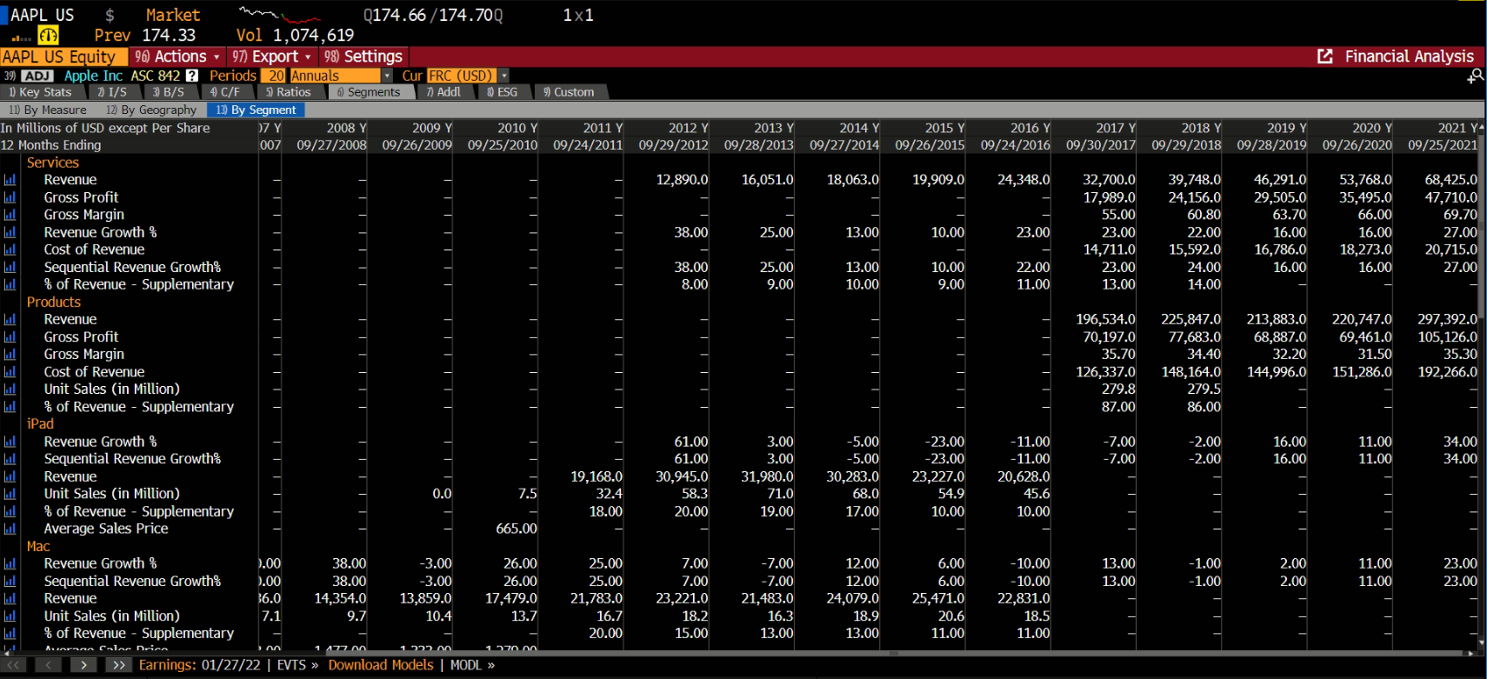This screenshot has width=1487, height=679.
Task: Expand the FRC (USD) currency dropdown
Action: tap(503, 76)
